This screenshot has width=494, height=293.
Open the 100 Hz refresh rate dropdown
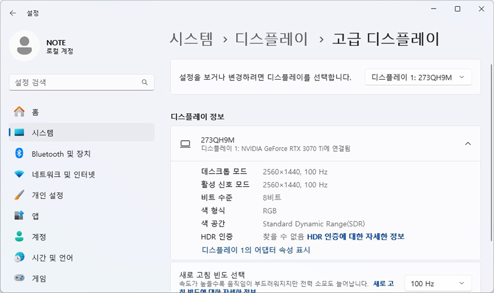[x=438, y=283]
